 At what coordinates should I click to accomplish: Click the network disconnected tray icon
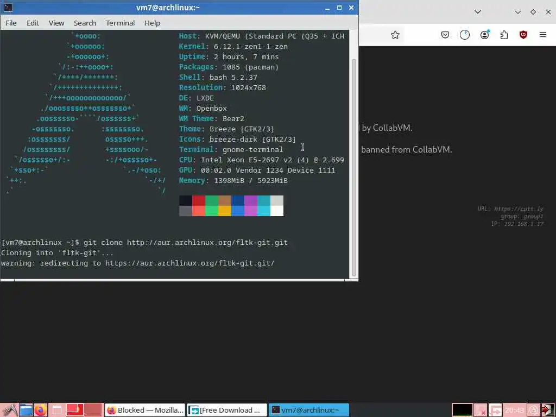[x=481, y=410]
